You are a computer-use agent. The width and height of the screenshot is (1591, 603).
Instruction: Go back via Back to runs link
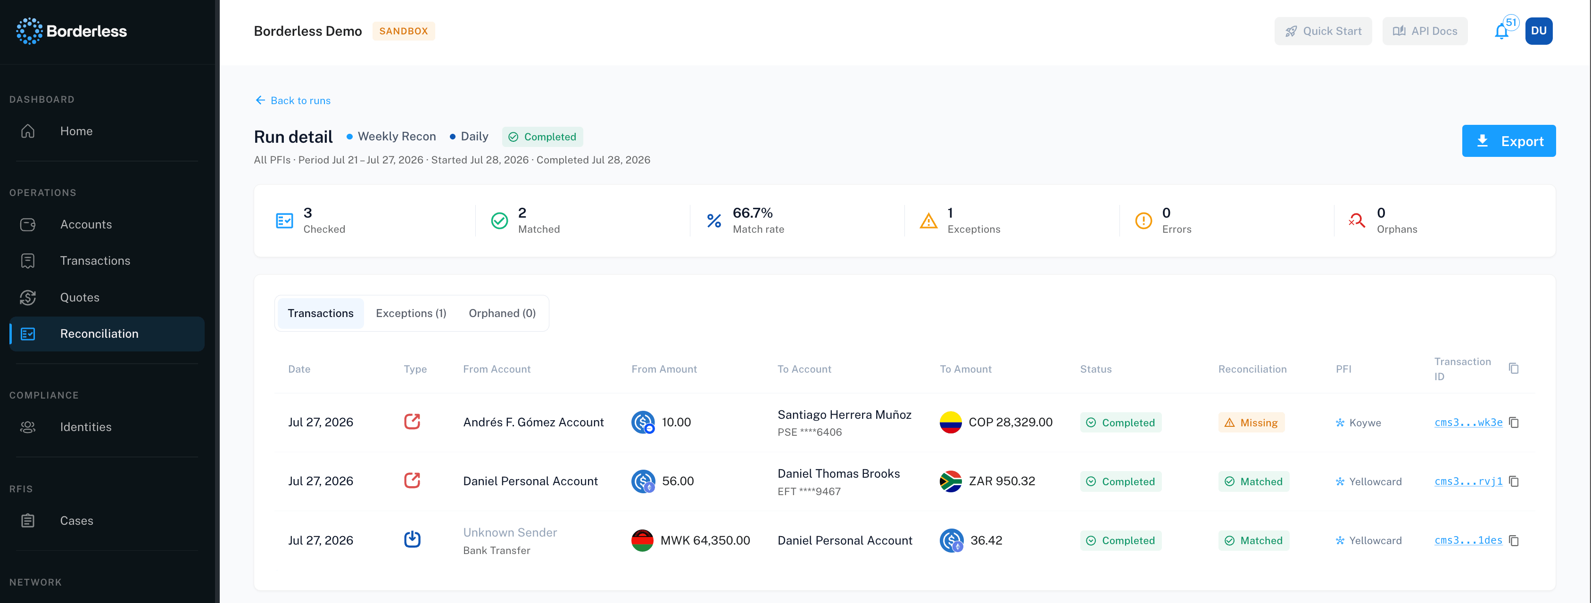pos(293,100)
